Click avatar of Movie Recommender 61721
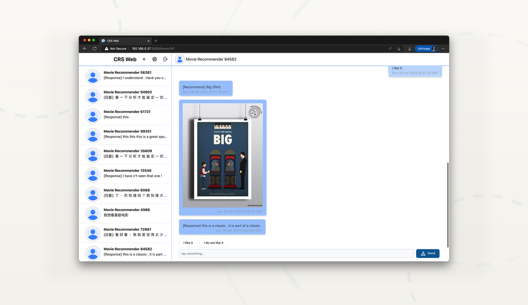 [93, 116]
